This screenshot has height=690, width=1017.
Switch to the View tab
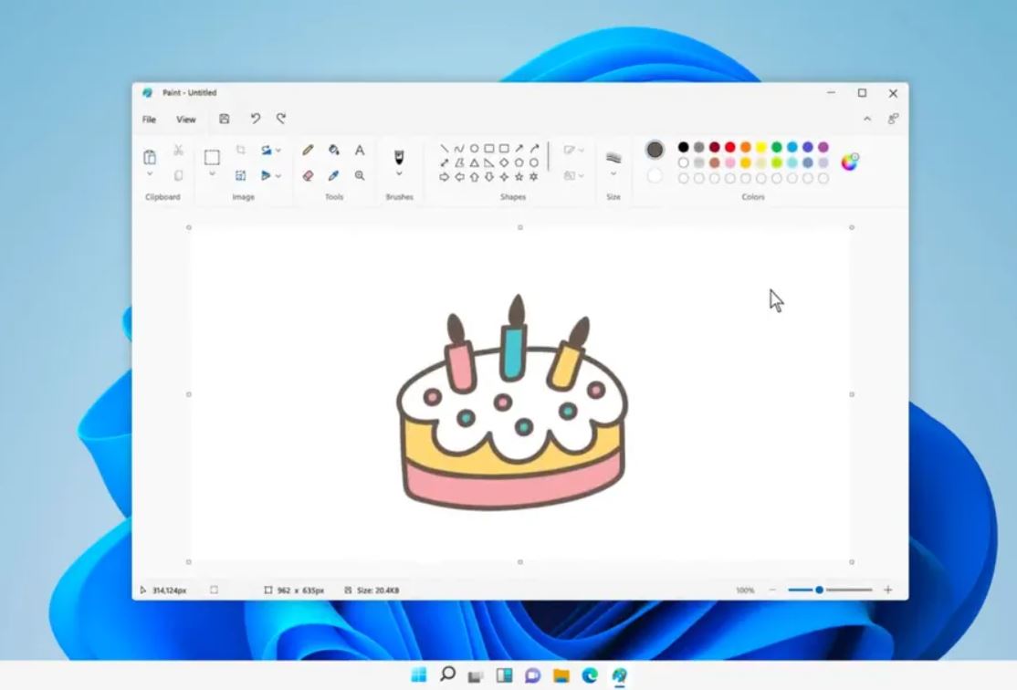coord(185,119)
